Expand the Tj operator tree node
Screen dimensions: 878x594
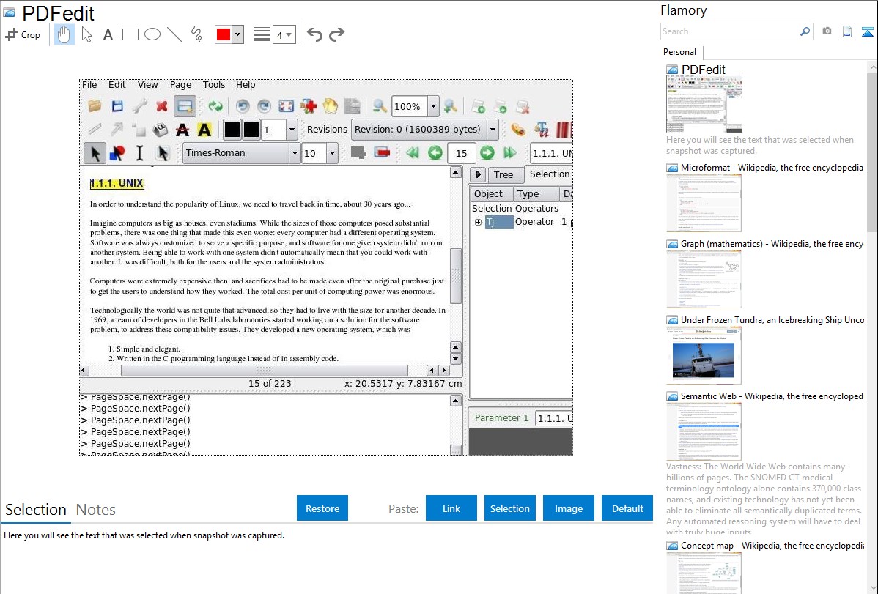coord(478,222)
